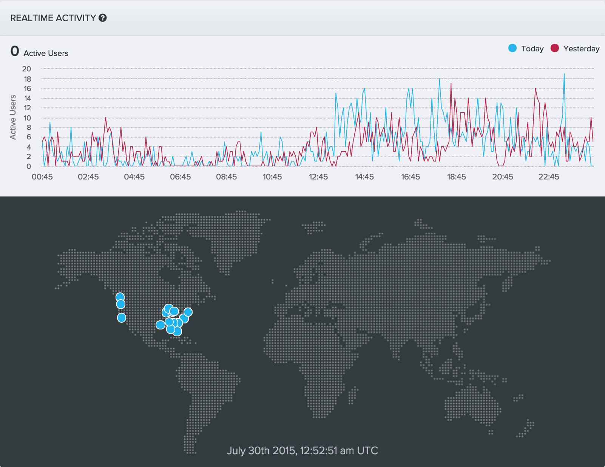Image resolution: width=605 pixels, height=467 pixels.
Task: Click the bottom-most marker in central cluster
Action: 177,332
